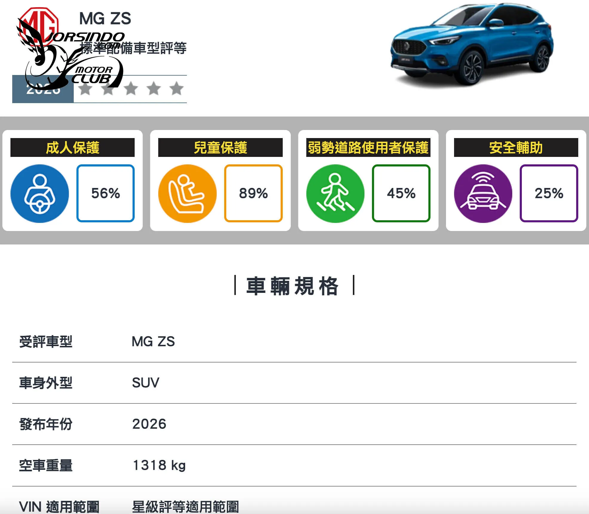Click the 45% vulnerable road user score

pos(401,193)
